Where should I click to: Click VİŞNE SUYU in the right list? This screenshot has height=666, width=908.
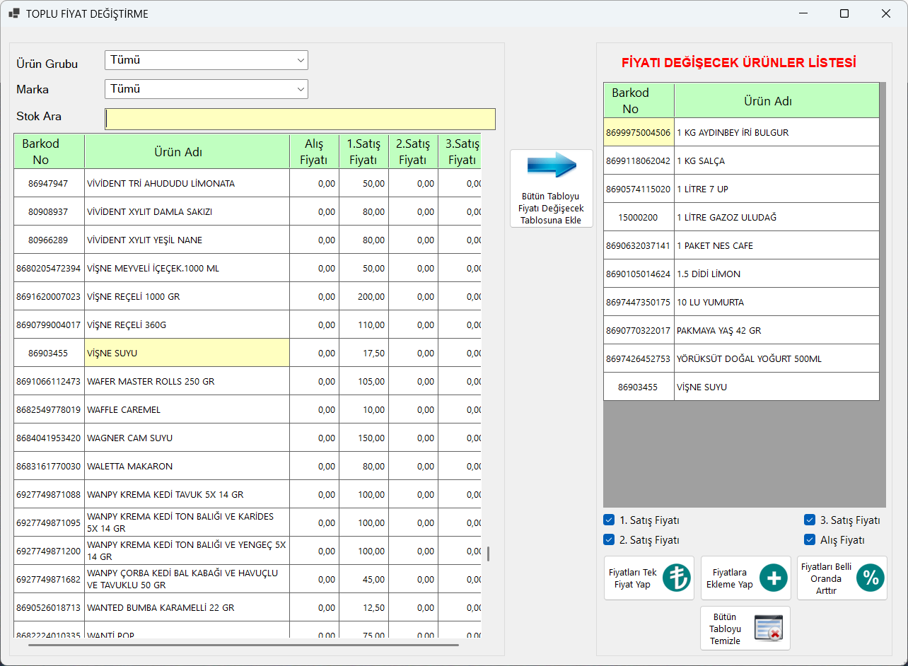tap(776, 387)
